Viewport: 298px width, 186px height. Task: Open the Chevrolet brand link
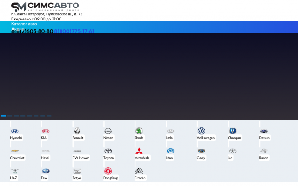coord(17,158)
